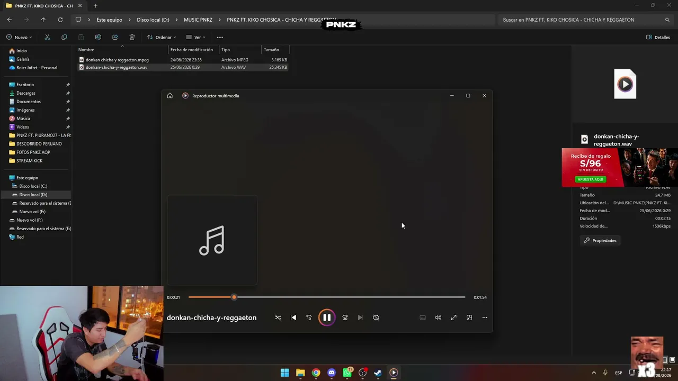Click Este equipo in the address bar

click(x=109, y=20)
